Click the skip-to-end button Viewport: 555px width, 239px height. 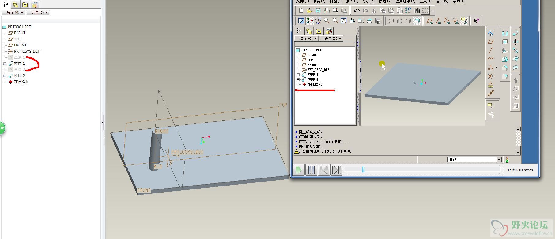coord(336,170)
